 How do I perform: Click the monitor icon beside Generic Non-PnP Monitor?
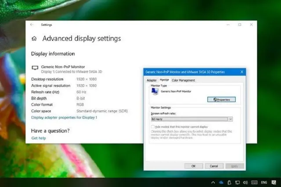[35, 68]
